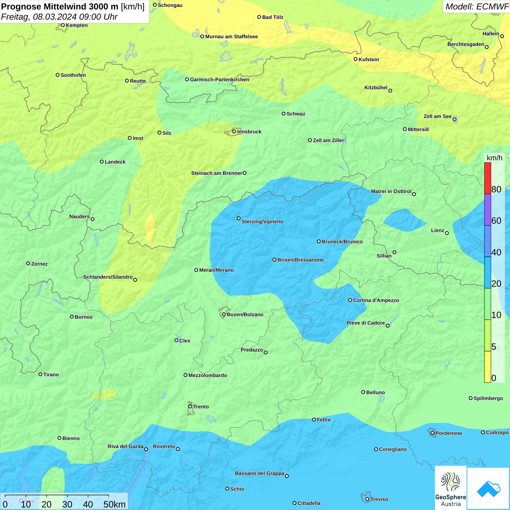Click the red legend swatch above 80
The width and height of the screenshot is (510, 510).
pyautogui.click(x=487, y=178)
